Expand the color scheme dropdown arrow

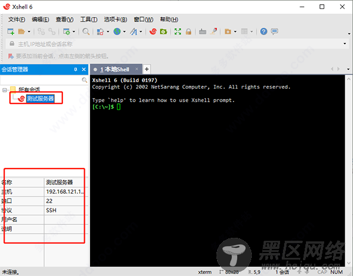108,32
